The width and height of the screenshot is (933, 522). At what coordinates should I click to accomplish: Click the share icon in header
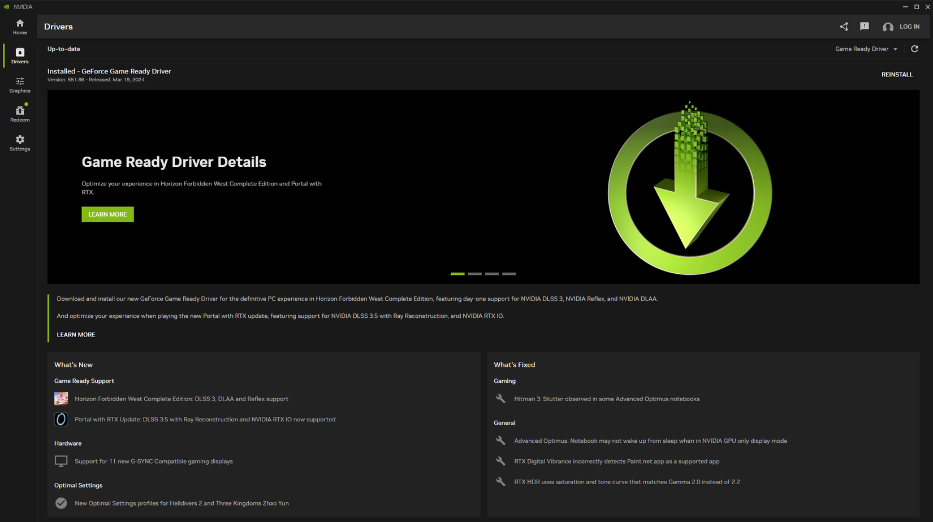point(844,27)
